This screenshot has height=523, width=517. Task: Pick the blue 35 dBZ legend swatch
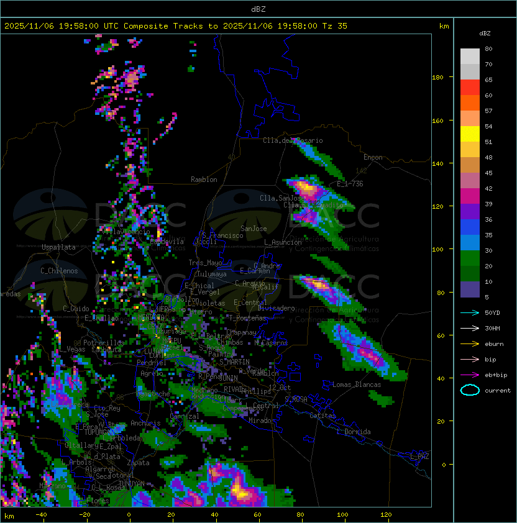470,227
